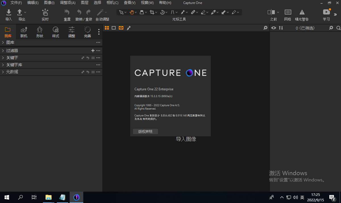341x203 pixels.
Task: Choose the eyedropper color picker tool
Action: pos(213,12)
